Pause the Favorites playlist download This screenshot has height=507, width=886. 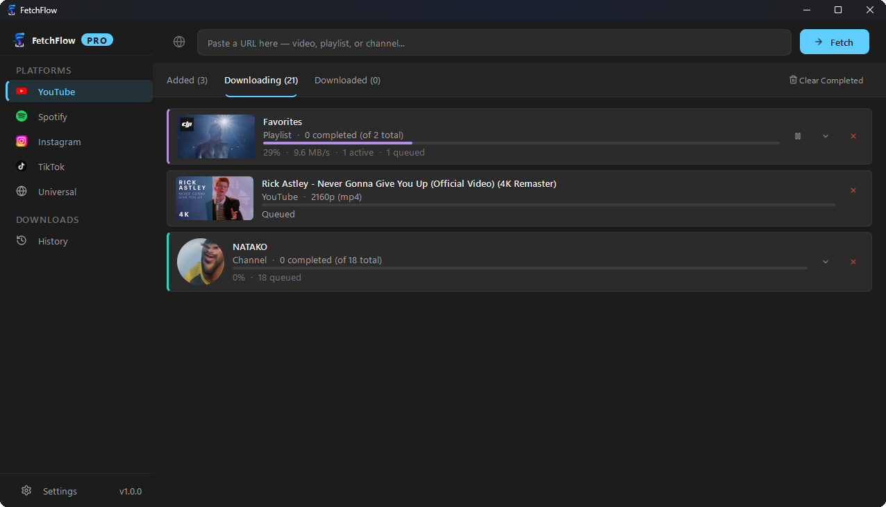click(x=798, y=136)
